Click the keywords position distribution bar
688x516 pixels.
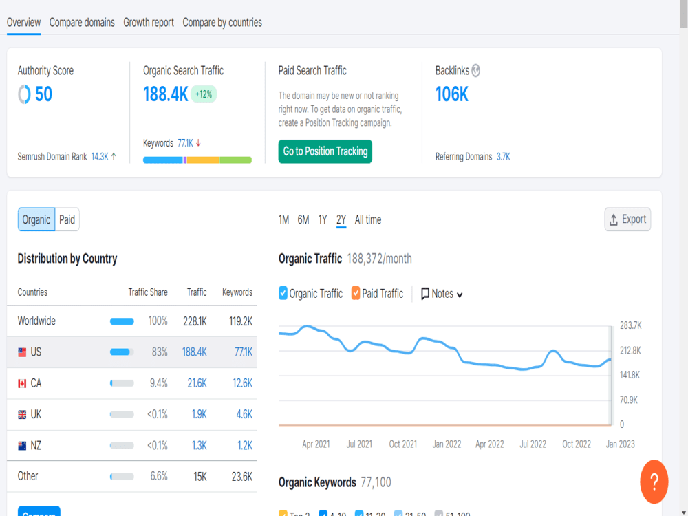pos(197,160)
